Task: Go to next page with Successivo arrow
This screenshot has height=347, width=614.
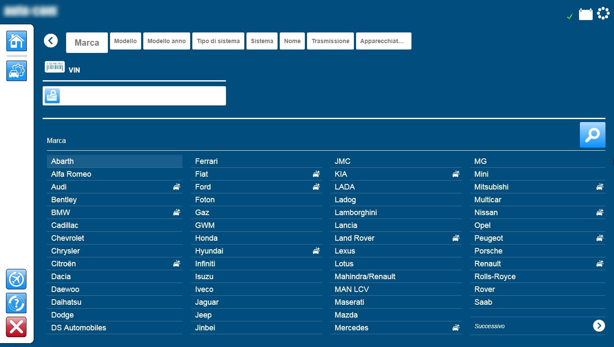Action: pos(599,326)
